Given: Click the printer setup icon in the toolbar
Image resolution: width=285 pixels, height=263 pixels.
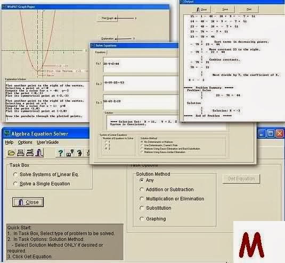Looking at the screenshot, I should pyautogui.click(x=30, y=153).
